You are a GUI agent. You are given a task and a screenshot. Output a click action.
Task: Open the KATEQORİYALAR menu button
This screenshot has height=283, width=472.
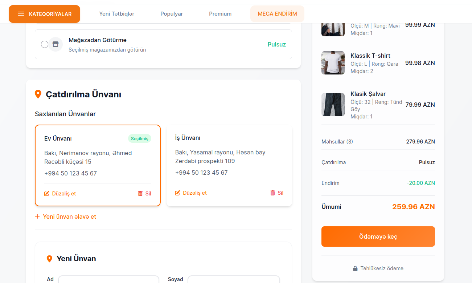coord(44,14)
